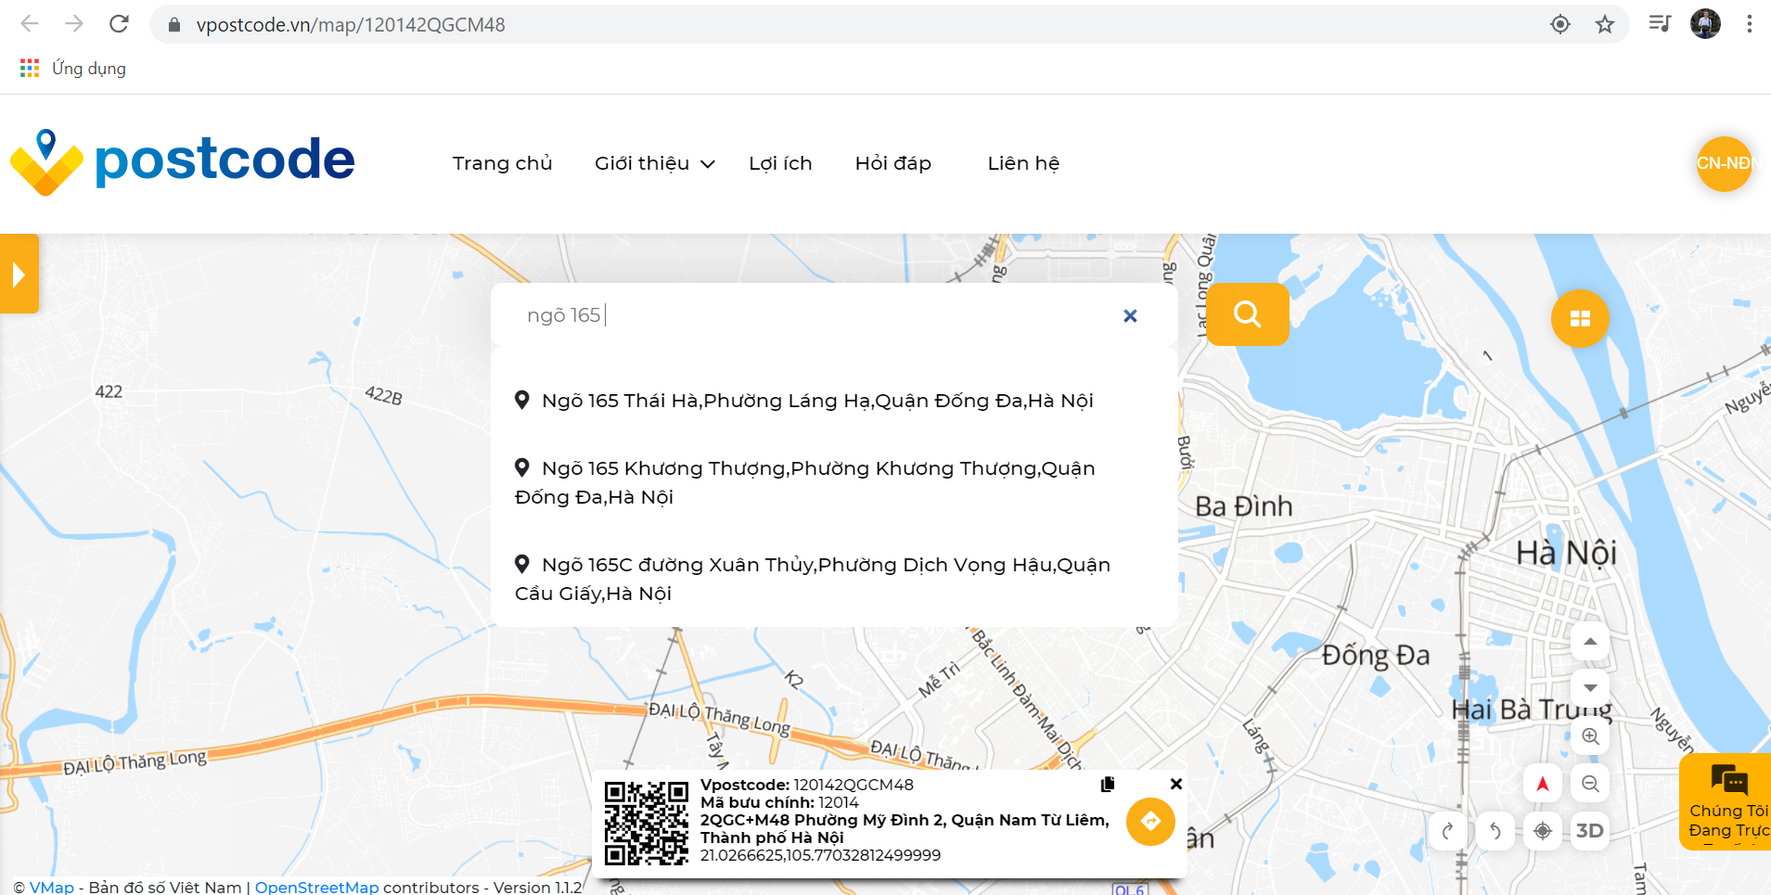
Task: Select suggestion Ngõ 165C đường Xuân Thủy
Action: click(x=834, y=579)
